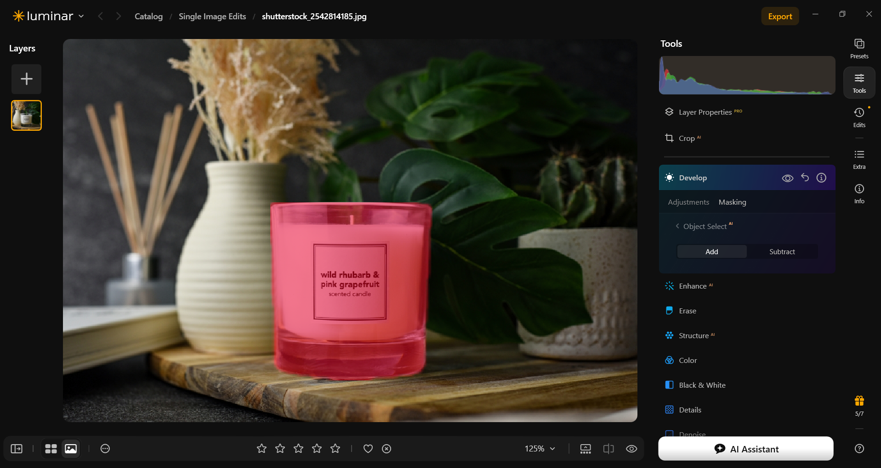
Task: Click the Color wheel icon
Action: (669, 360)
